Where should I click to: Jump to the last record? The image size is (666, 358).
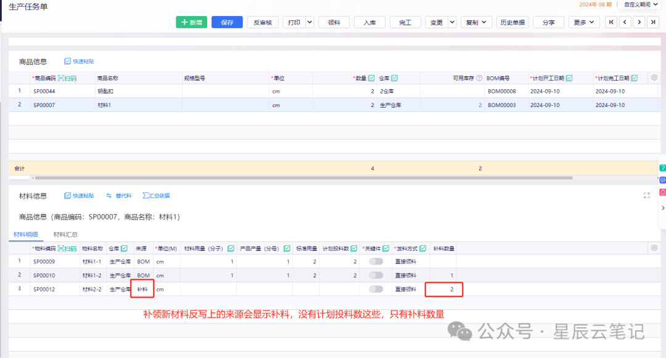653,22
